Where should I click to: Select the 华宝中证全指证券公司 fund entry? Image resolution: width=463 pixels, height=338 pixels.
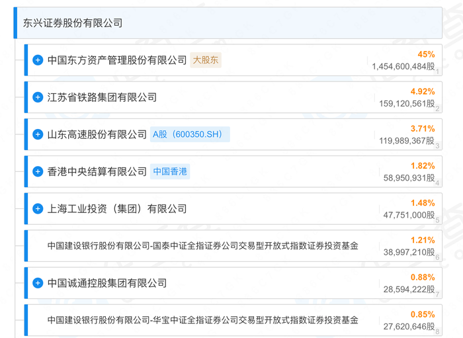coord(202,320)
